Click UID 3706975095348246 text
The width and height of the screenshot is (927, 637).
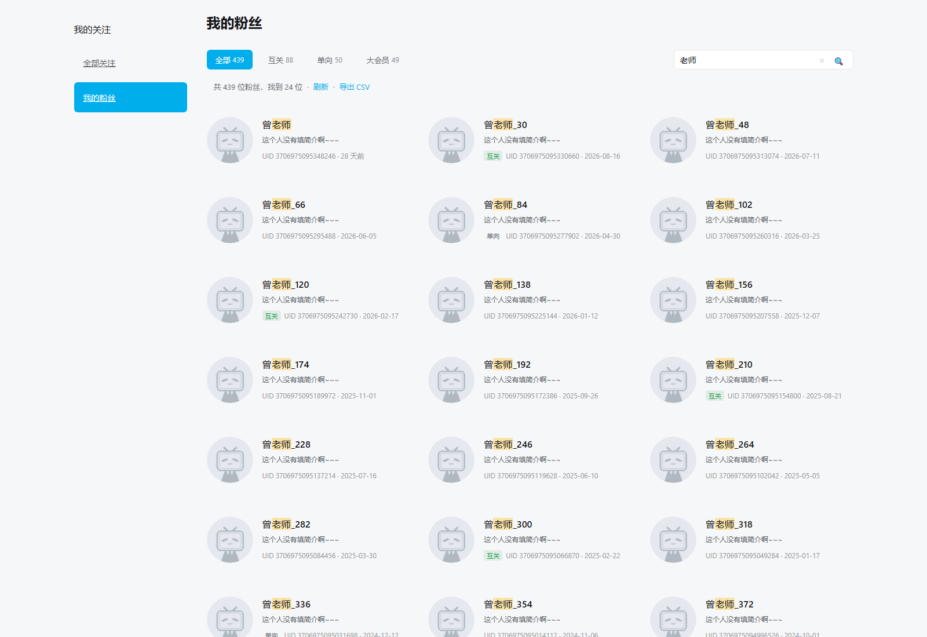click(x=298, y=156)
